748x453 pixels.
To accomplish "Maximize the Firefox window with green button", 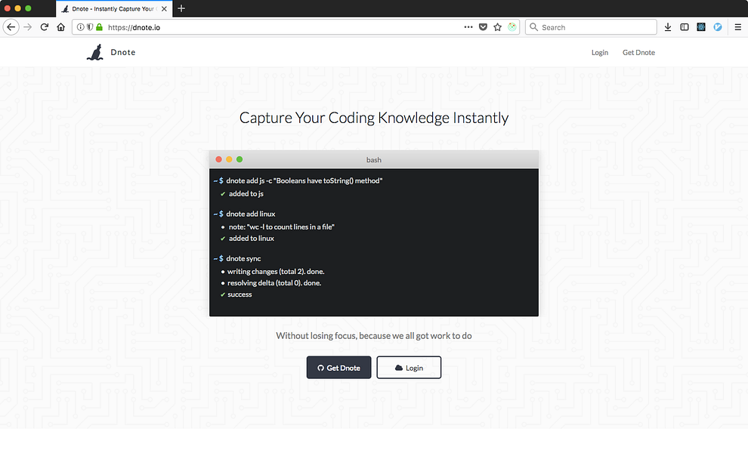I will [x=28, y=8].
